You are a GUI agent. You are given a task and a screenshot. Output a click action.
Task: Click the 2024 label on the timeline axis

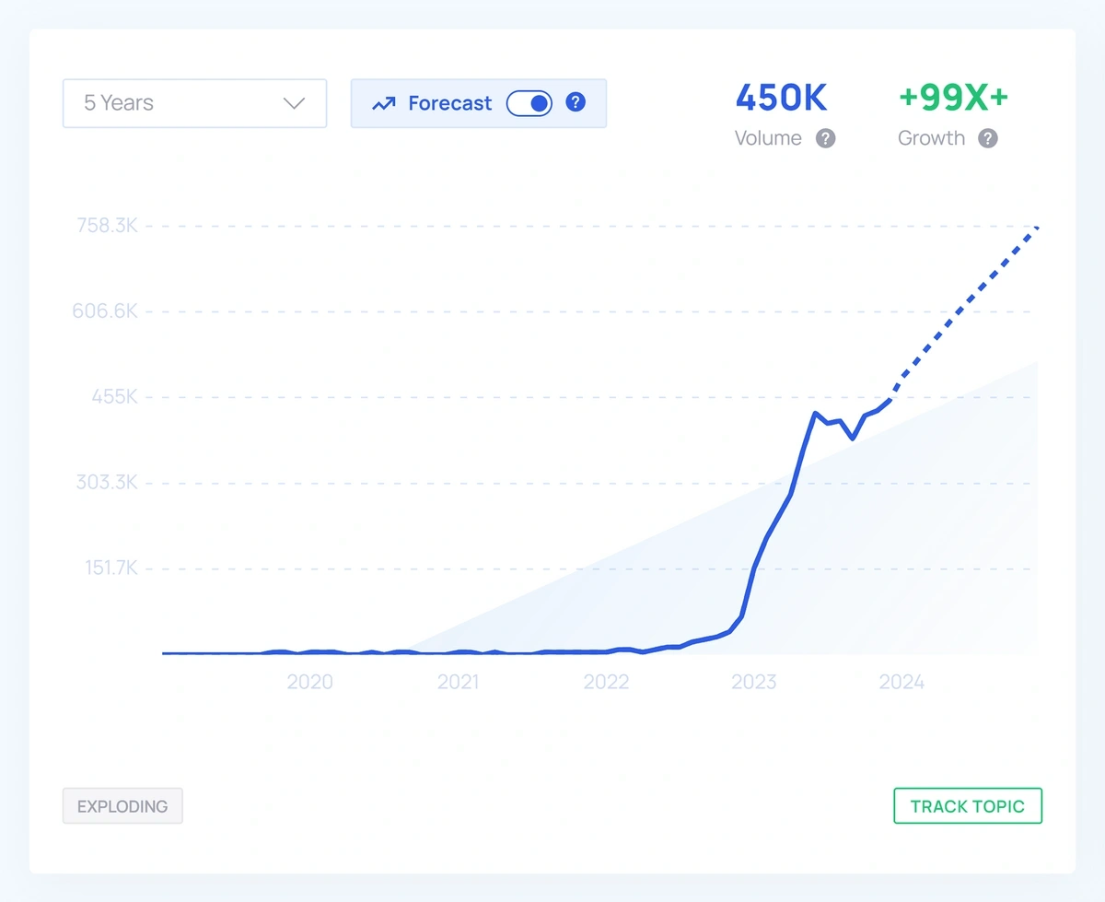pos(901,682)
